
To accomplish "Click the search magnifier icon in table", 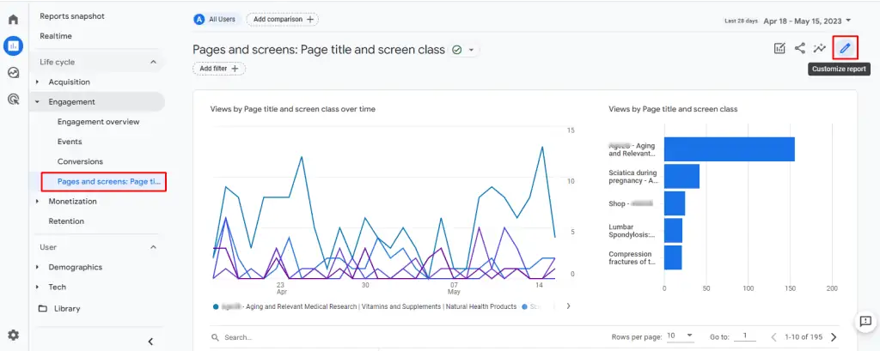I will pos(215,337).
